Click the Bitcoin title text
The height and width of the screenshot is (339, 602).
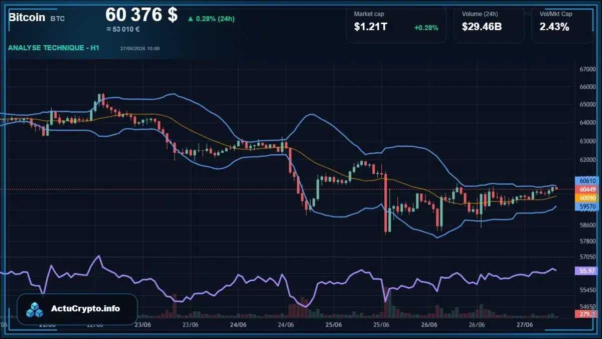click(27, 18)
